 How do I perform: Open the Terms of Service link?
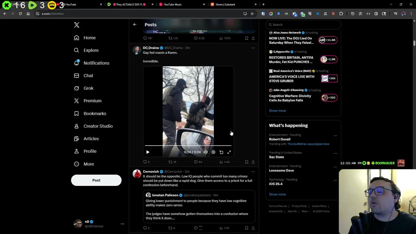278,206
